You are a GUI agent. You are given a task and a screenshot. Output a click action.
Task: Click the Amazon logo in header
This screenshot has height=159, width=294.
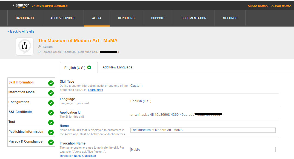pyautogui.click(x=22, y=6)
